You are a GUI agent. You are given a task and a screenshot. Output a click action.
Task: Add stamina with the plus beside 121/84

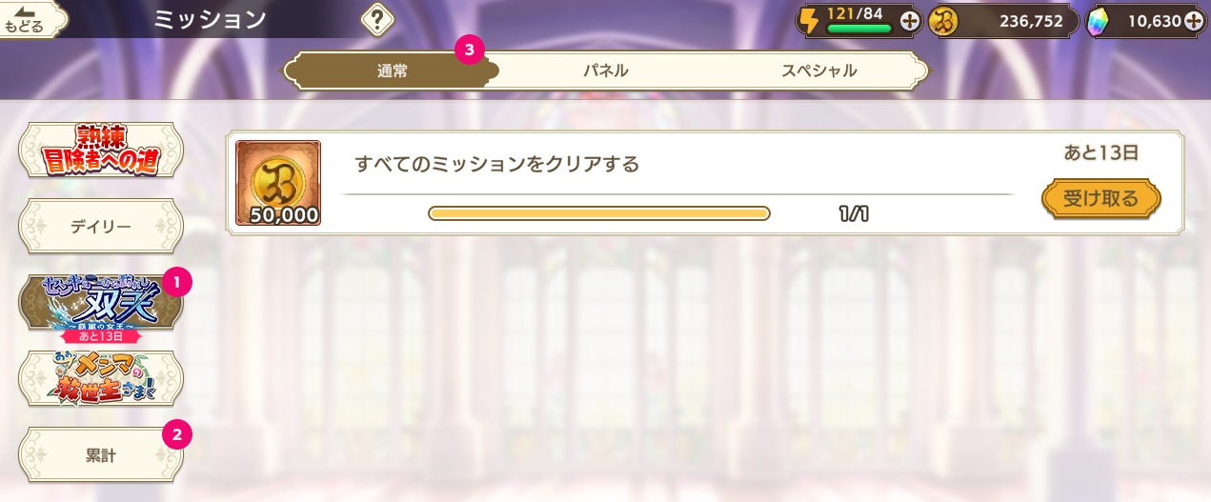pos(909,21)
